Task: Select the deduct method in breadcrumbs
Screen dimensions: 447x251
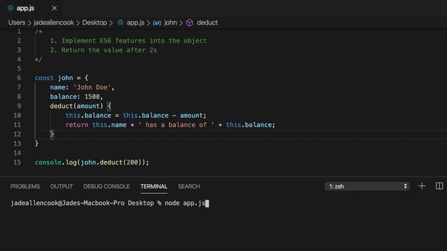Action: click(x=207, y=22)
